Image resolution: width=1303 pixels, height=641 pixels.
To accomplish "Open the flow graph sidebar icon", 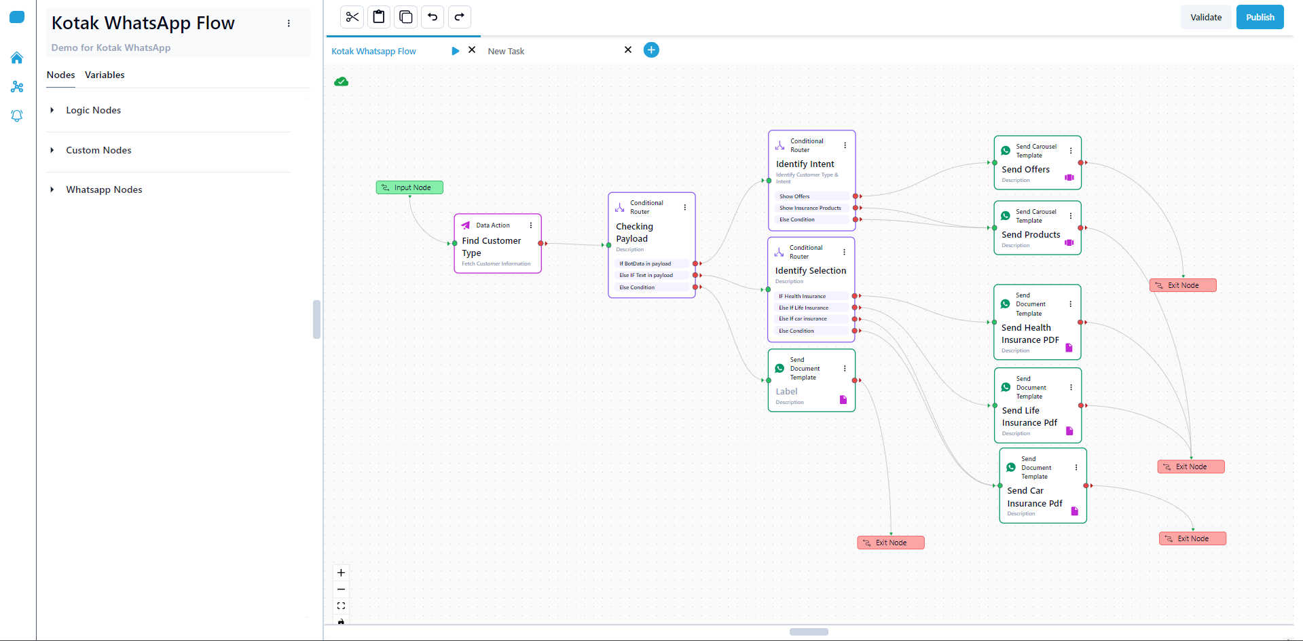I will point(17,87).
